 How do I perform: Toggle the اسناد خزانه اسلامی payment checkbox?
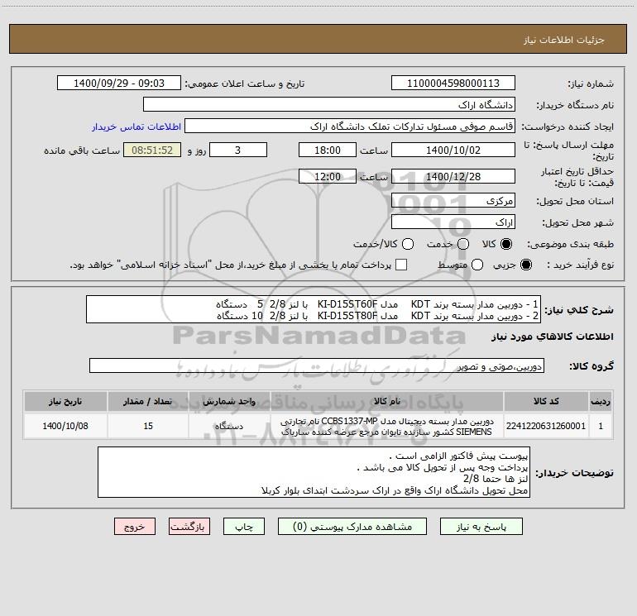point(401,265)
